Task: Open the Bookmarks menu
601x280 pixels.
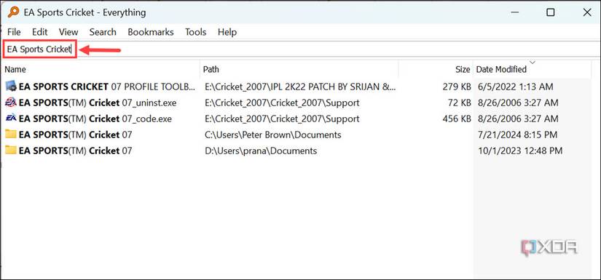Action: click(x=151, y=32)
